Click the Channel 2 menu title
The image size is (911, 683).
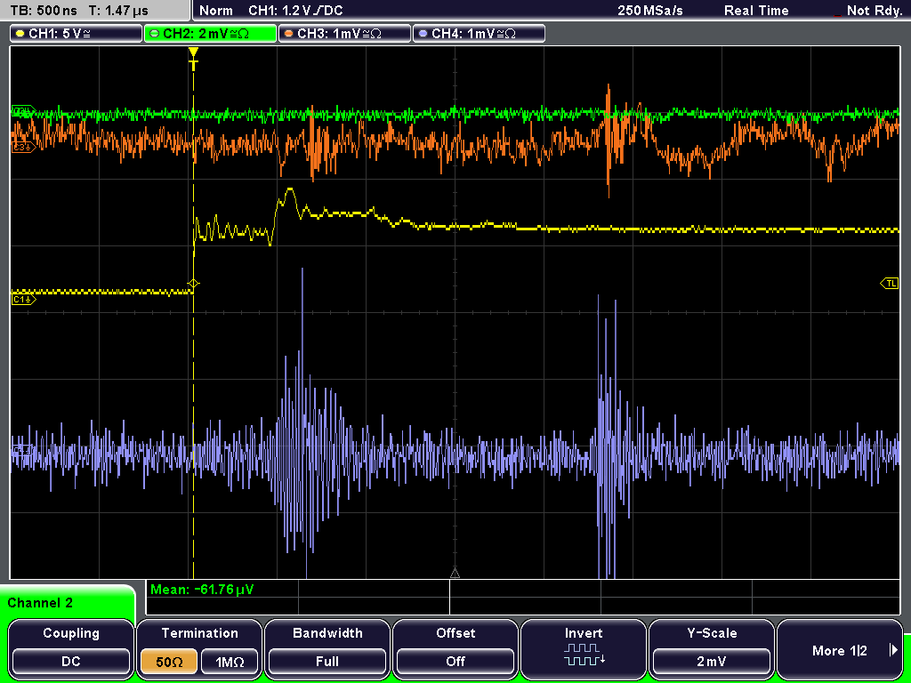click(40, 603)
